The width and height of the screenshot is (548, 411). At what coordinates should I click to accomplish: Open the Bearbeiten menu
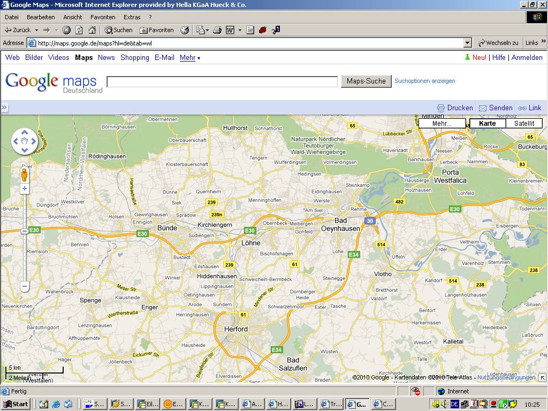point(41,17)
